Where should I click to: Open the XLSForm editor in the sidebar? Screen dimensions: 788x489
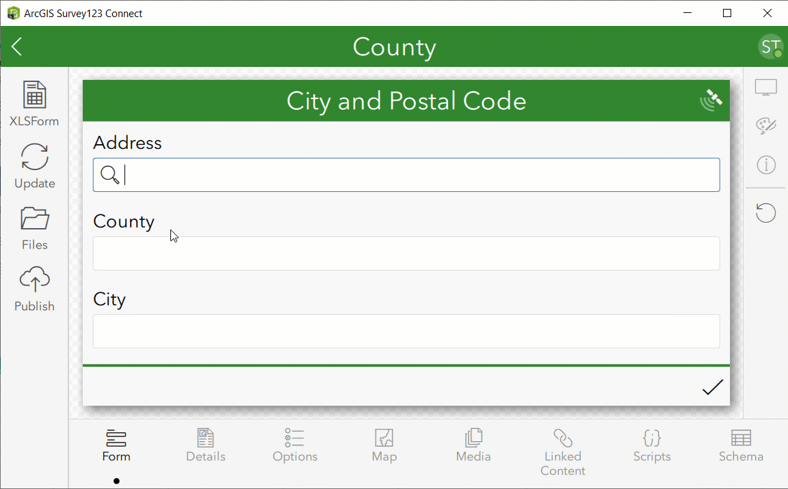tap(34, 102)
